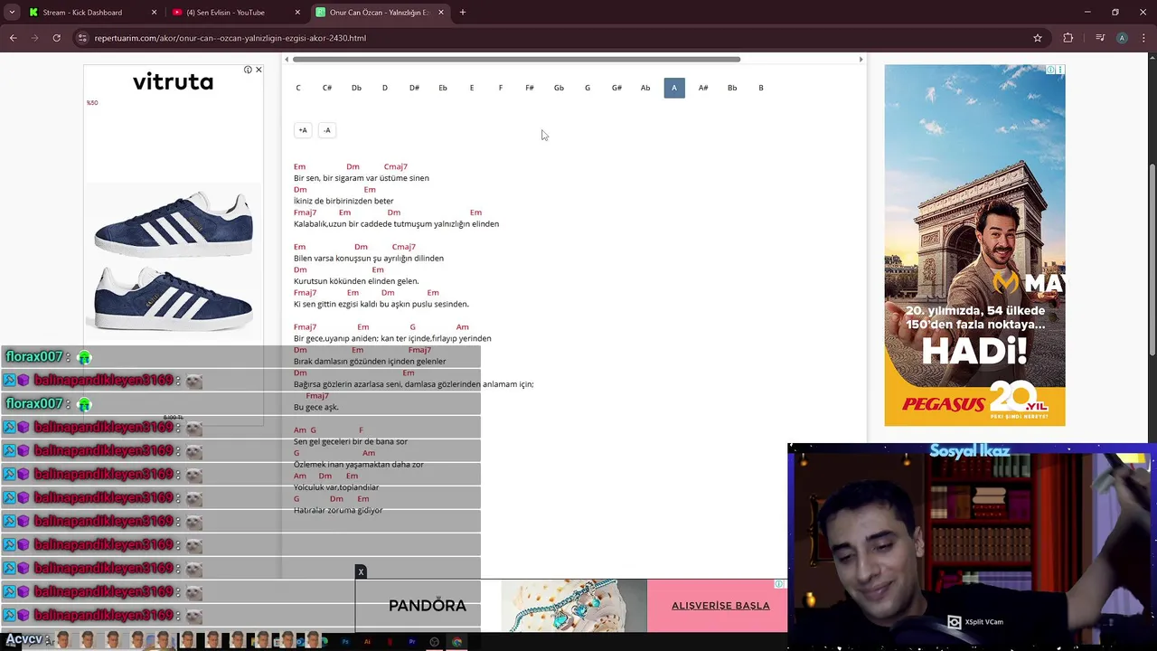
Task: Close the vitruta ad with X icon
Action: click(x=259, y=70)
